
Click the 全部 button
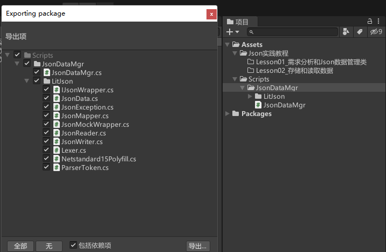pos(20,246)
